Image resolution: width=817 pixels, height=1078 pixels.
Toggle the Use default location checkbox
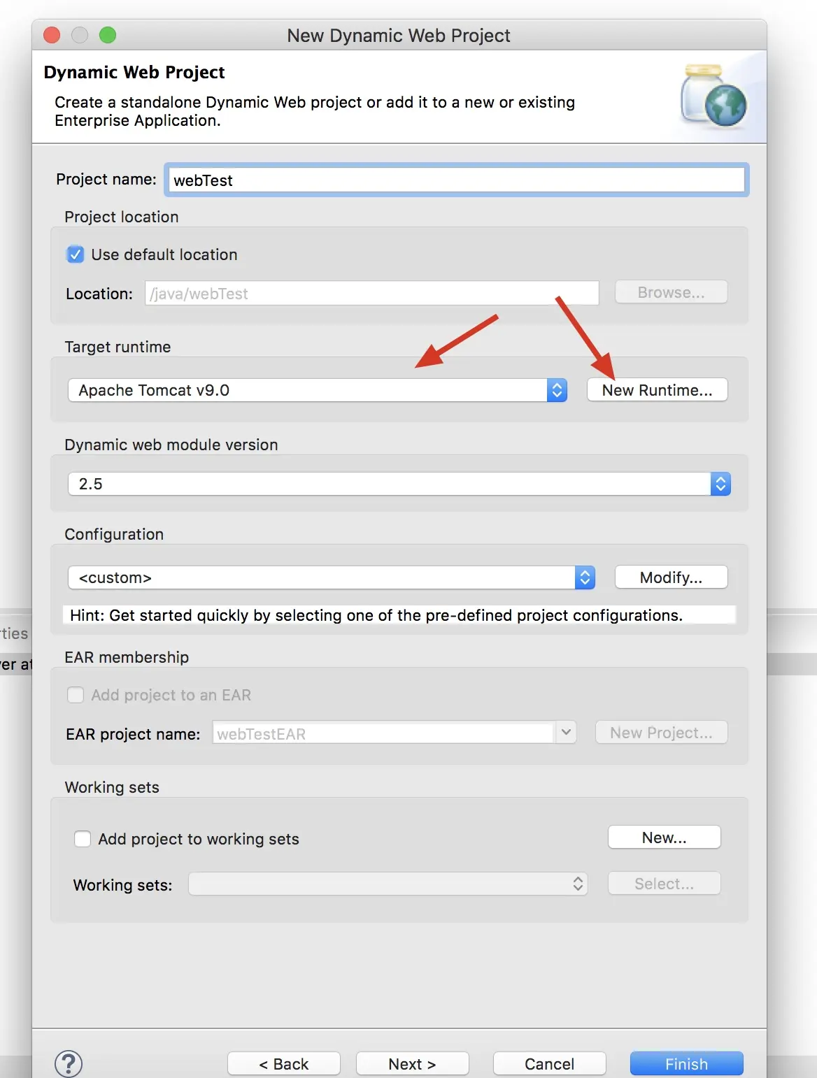[x=75, y=254]
